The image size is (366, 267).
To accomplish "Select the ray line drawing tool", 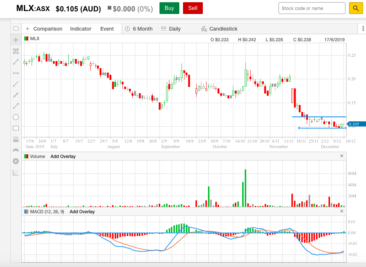I will pyautogui.click(x=16, y=84).
